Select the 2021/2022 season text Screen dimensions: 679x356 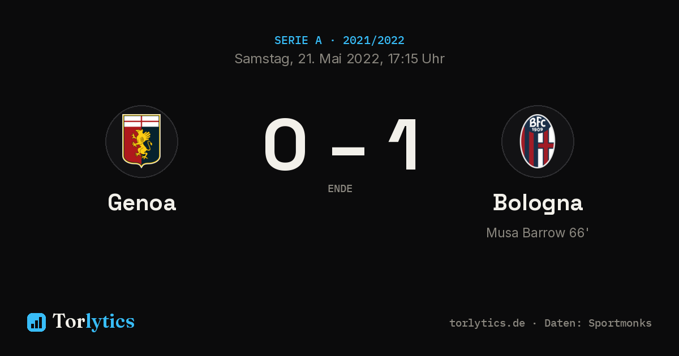click(373, 41)
